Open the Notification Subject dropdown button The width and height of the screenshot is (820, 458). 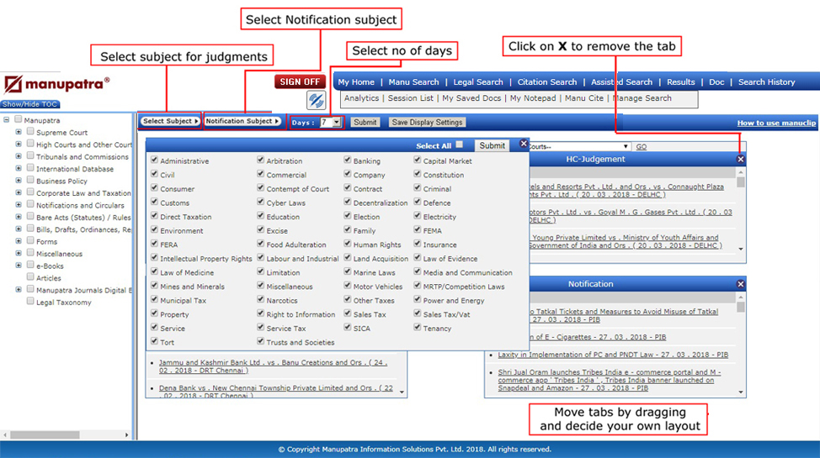click(242, 121)
